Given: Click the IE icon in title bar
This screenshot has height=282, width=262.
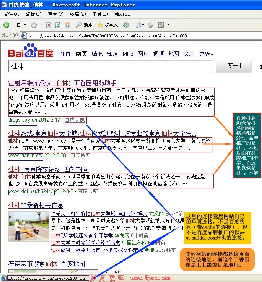Looking at the screenshot, I should point(4,5).
